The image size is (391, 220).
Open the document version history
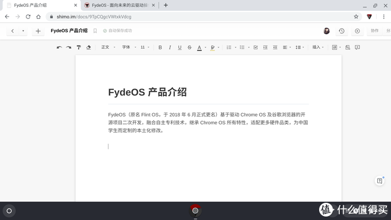[x=342, y=30]
